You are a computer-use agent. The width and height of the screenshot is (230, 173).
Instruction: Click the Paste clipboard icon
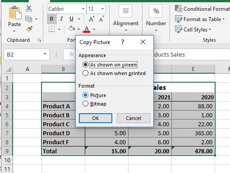pos(15,13)
